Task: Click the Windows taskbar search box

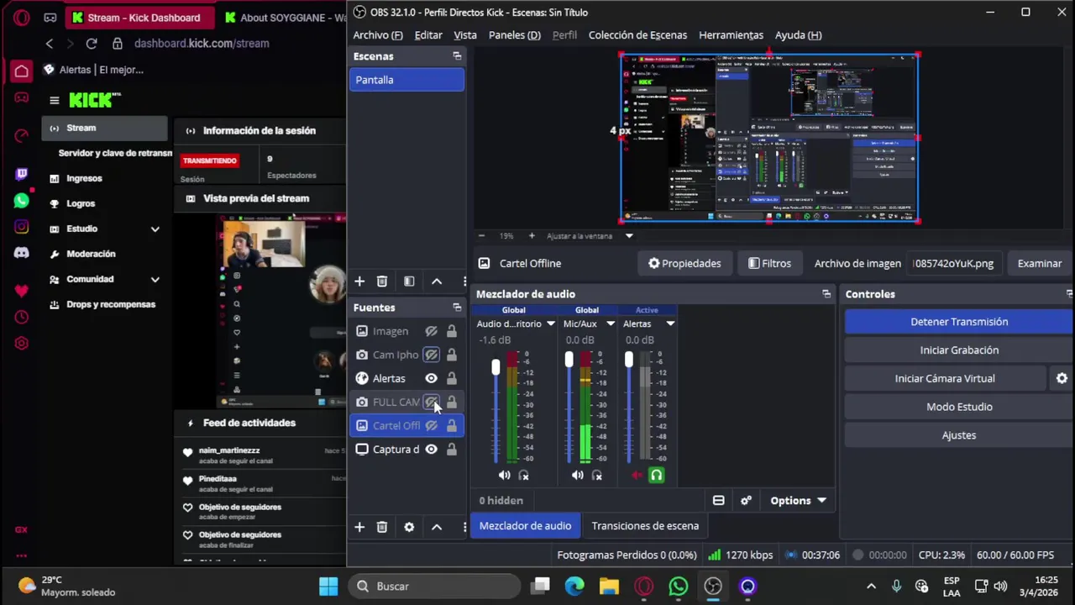Action: tap(433, 587)
